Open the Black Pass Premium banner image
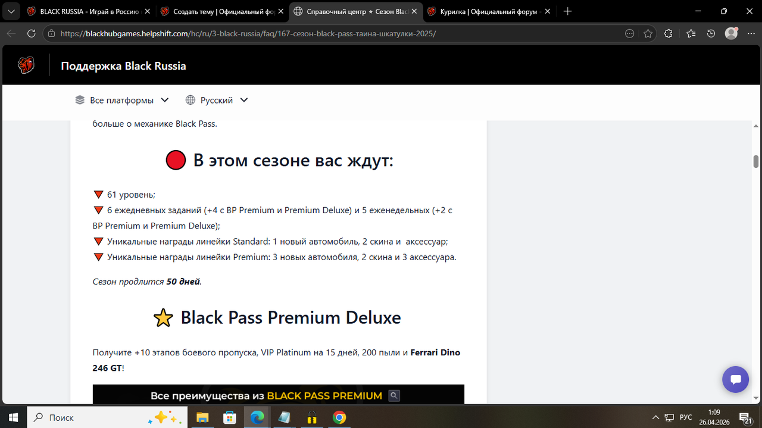Image resolution: width=762 pixels, height=428 pixels. point(279,395)
